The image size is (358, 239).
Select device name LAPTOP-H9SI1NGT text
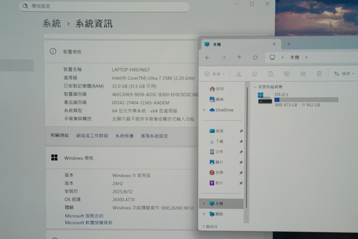tap(131, 70)
